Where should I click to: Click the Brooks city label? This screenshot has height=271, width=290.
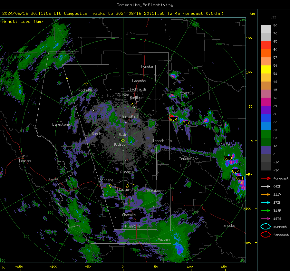[x=229, y=226]
